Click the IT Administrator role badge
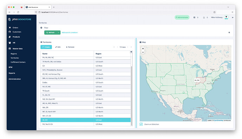Image resolution: width=242 pixels, height=139 pixels. (182, 18)
